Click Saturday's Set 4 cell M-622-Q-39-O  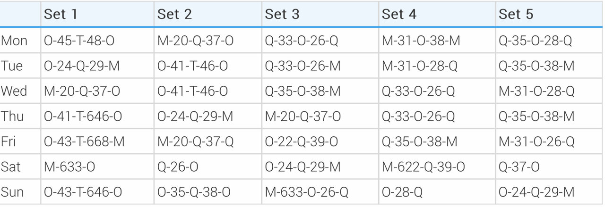click(x=423, y=167)
